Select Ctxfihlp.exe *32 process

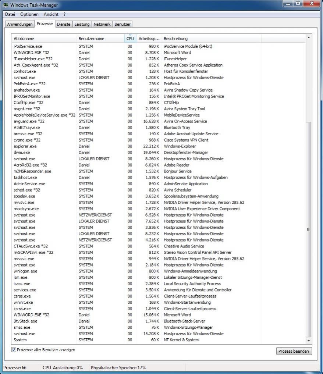tap(159, 103)
